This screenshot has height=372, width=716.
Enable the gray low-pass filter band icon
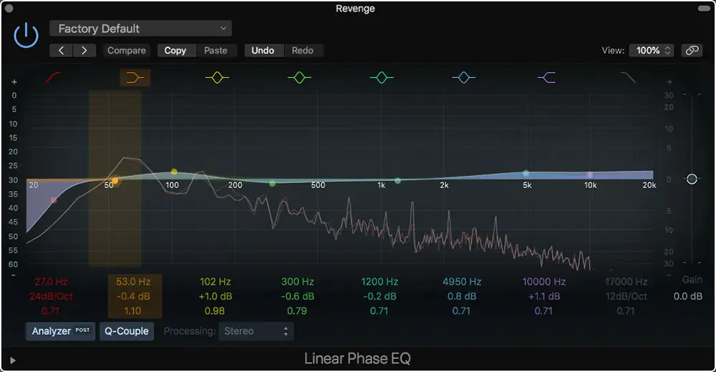pos(628,77)
